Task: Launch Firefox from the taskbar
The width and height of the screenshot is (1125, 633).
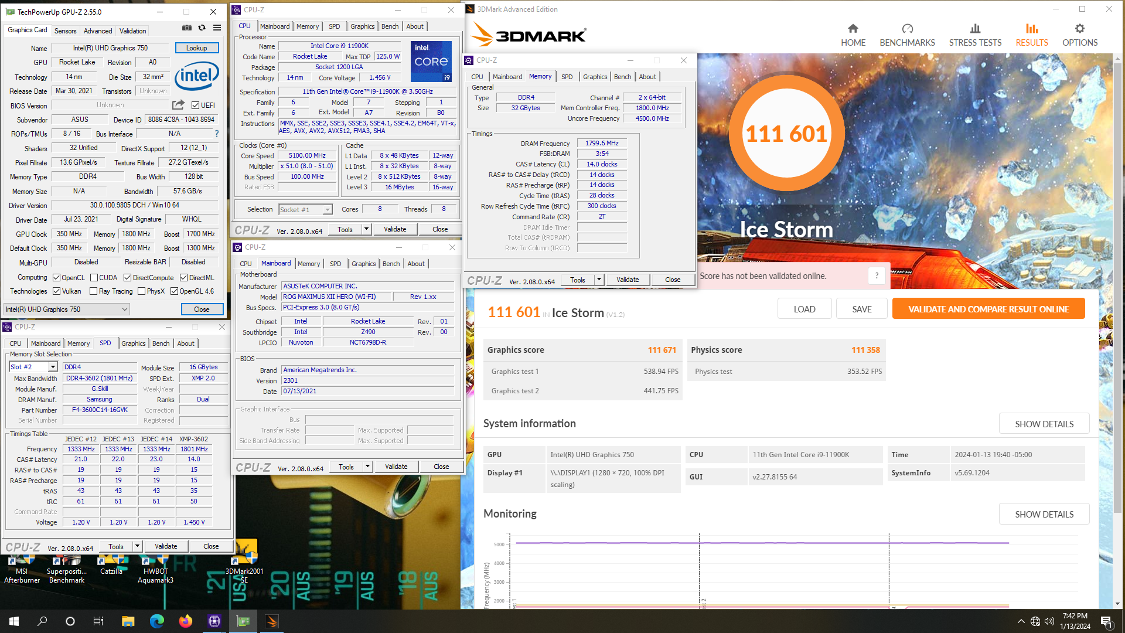Action: tap(185, 621)
